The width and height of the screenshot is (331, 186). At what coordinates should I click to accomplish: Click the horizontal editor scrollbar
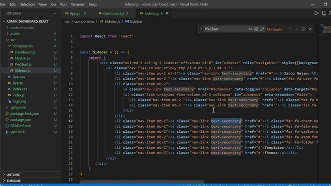[x=142, y=181]
